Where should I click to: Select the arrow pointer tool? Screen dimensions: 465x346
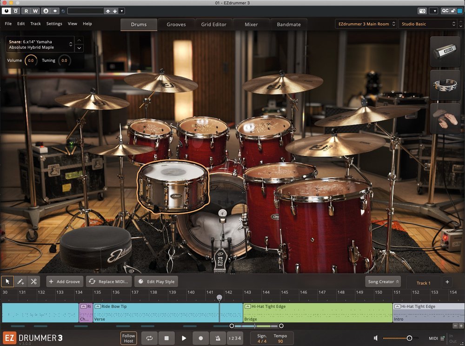tap(7, 281)
